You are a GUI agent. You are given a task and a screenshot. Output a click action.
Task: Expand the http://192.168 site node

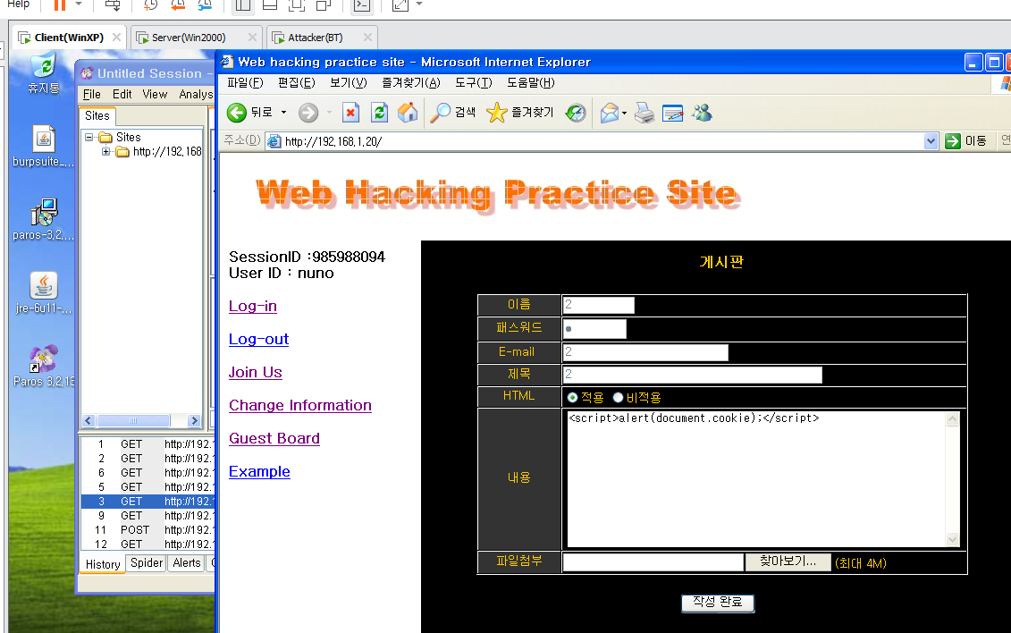coord(105,152)
